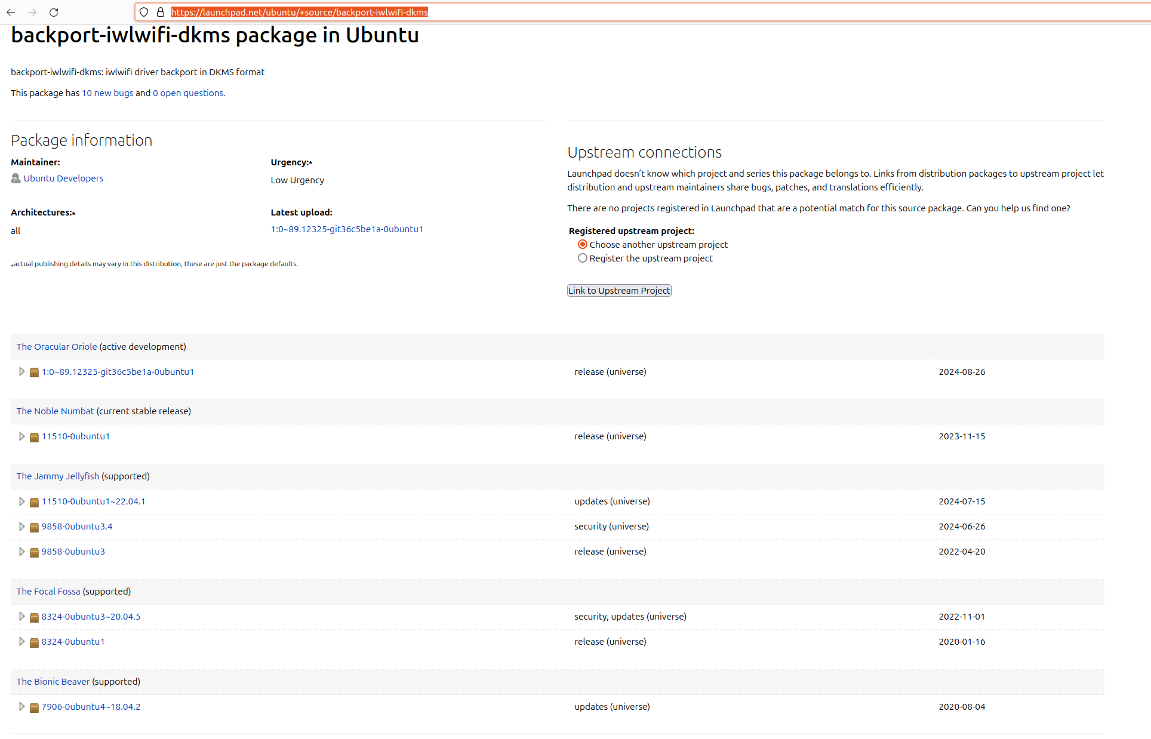Click the 'security (universe)' pocket text
This screenshot has width=1151, height=739.
pos(611,526)
